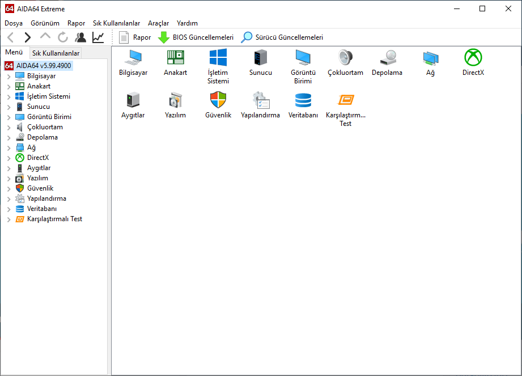Click Sürücü Güncellemeleri toolbar button label
This screenshot has width=522, height=376.
pos(289,37)
